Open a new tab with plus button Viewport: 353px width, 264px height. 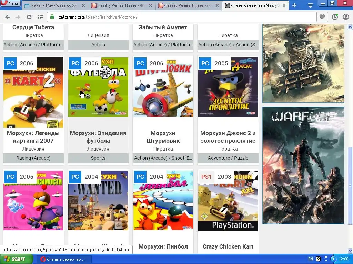tap(294, 5)
